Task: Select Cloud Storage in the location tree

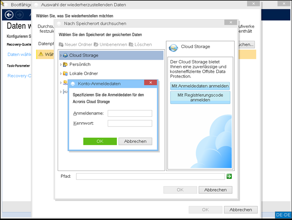Action: click(x=111, y=55)
